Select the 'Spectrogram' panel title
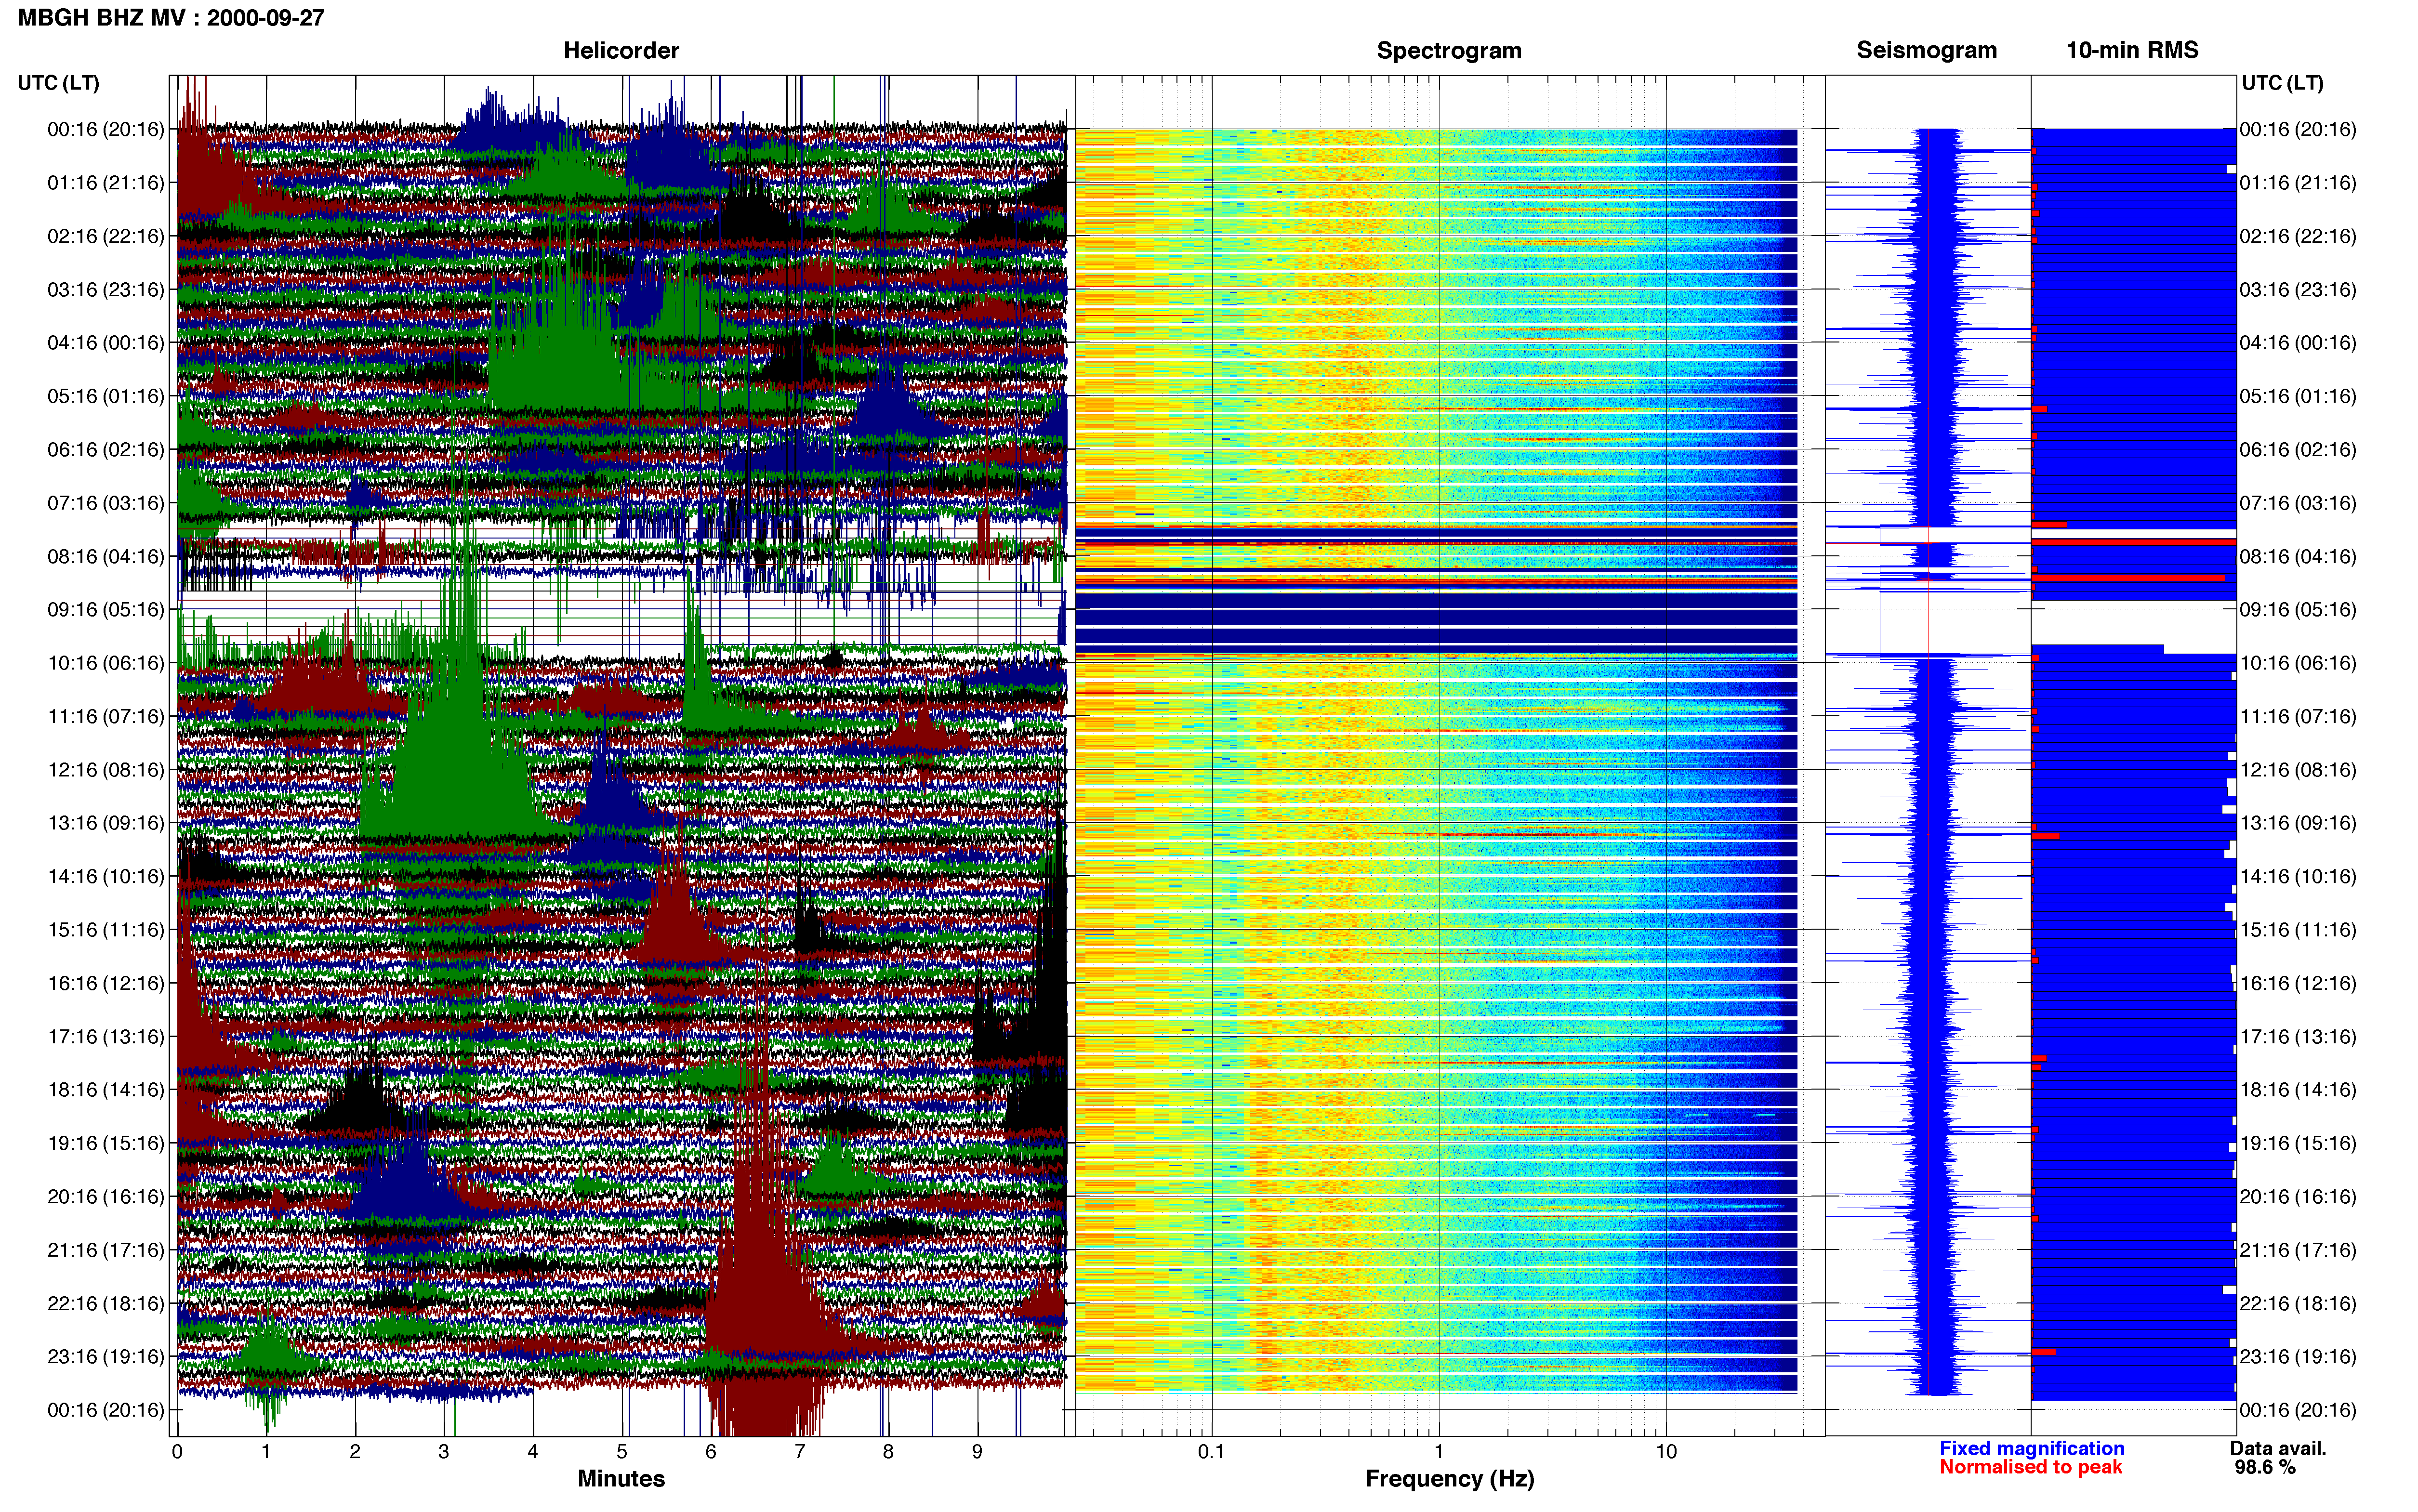Image resolution: width=2418 pixels, height=1512 pixels. 1449,51
